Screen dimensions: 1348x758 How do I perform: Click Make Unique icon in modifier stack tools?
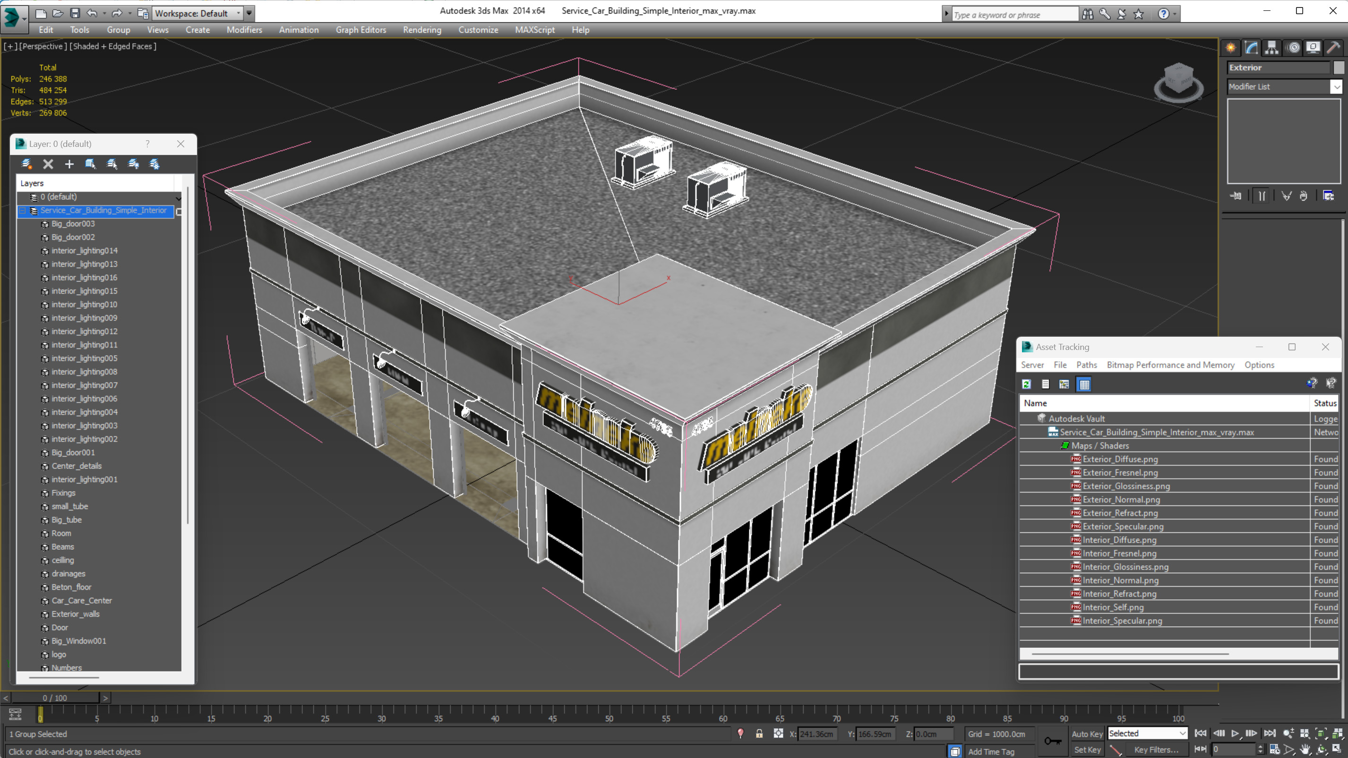(1287, 196)
